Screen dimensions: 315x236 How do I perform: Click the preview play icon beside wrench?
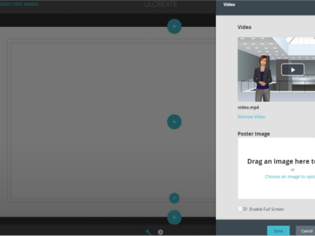(160, 232)
